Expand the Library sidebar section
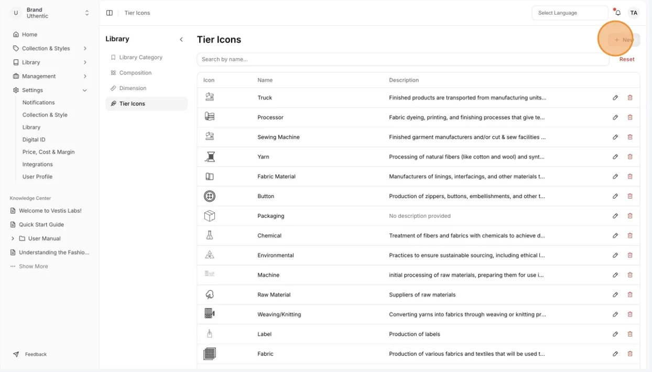This screenshot has width=652, height=372. tap(50, 62)
